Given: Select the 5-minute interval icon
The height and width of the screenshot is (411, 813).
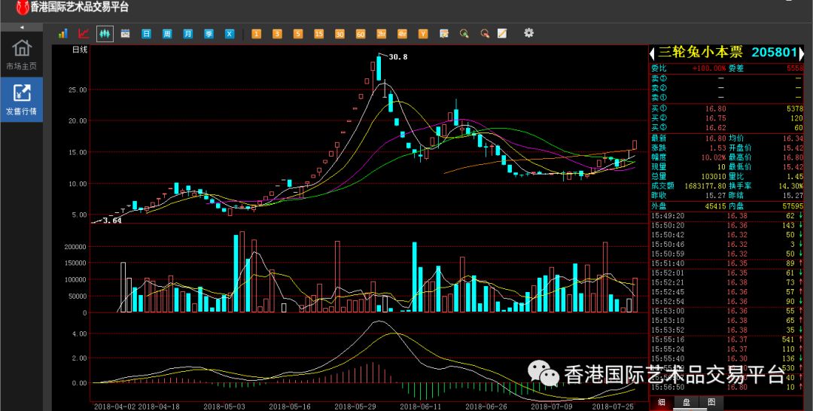Looking at the screenshot, I should pyautogui.click(x=297, y=34).
